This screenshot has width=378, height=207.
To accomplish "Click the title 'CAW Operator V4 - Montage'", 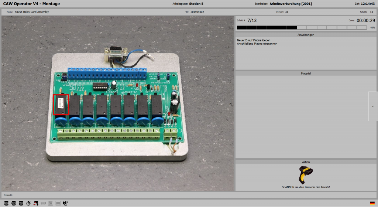I will pyautogui.click(x=31, y=4).
